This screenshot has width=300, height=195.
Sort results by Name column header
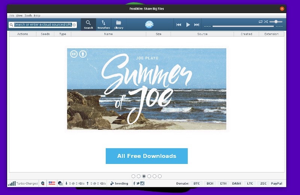(108, 34)
